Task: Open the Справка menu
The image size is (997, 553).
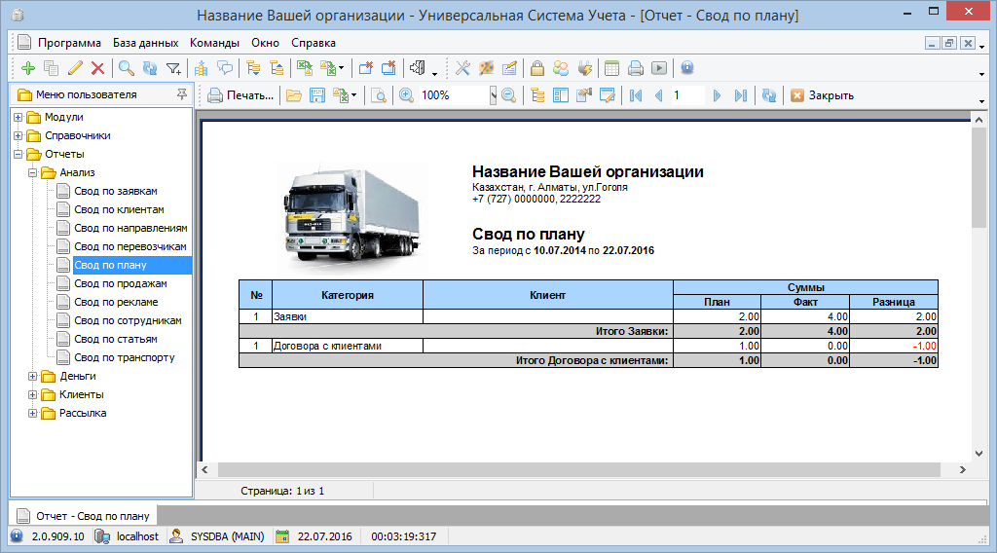Action: coord(314,43)
